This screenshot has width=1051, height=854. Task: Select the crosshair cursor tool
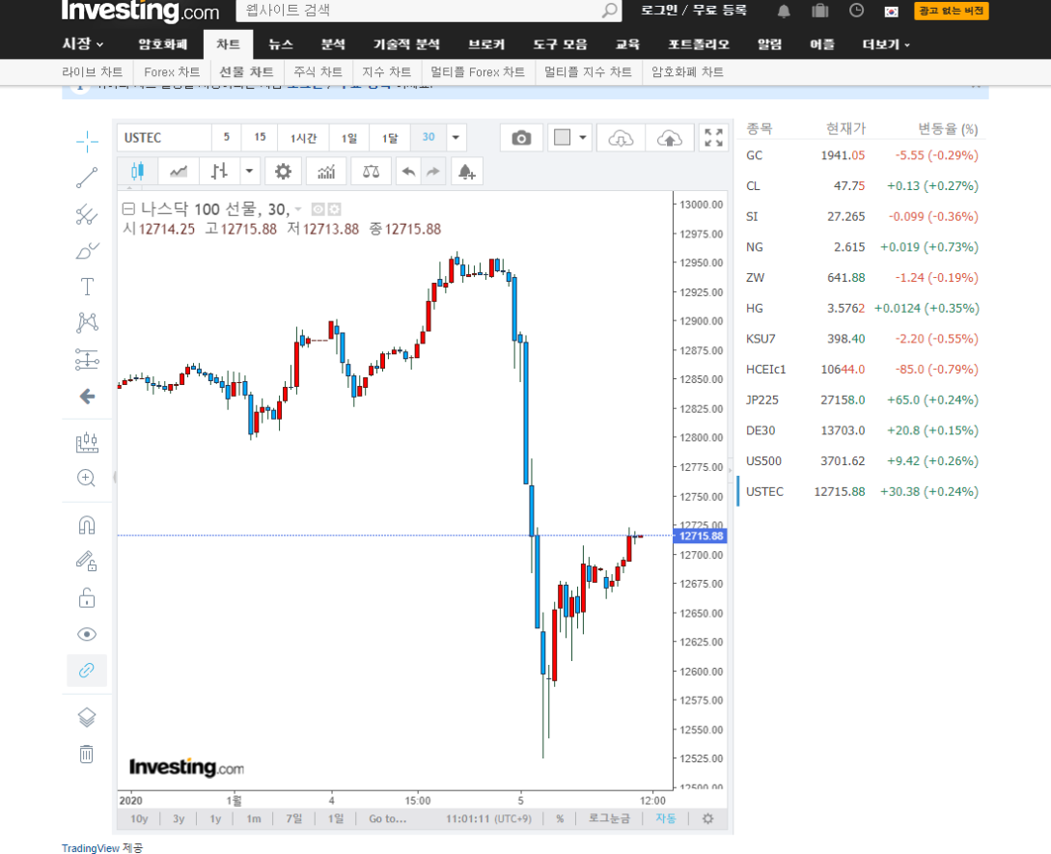87,142
